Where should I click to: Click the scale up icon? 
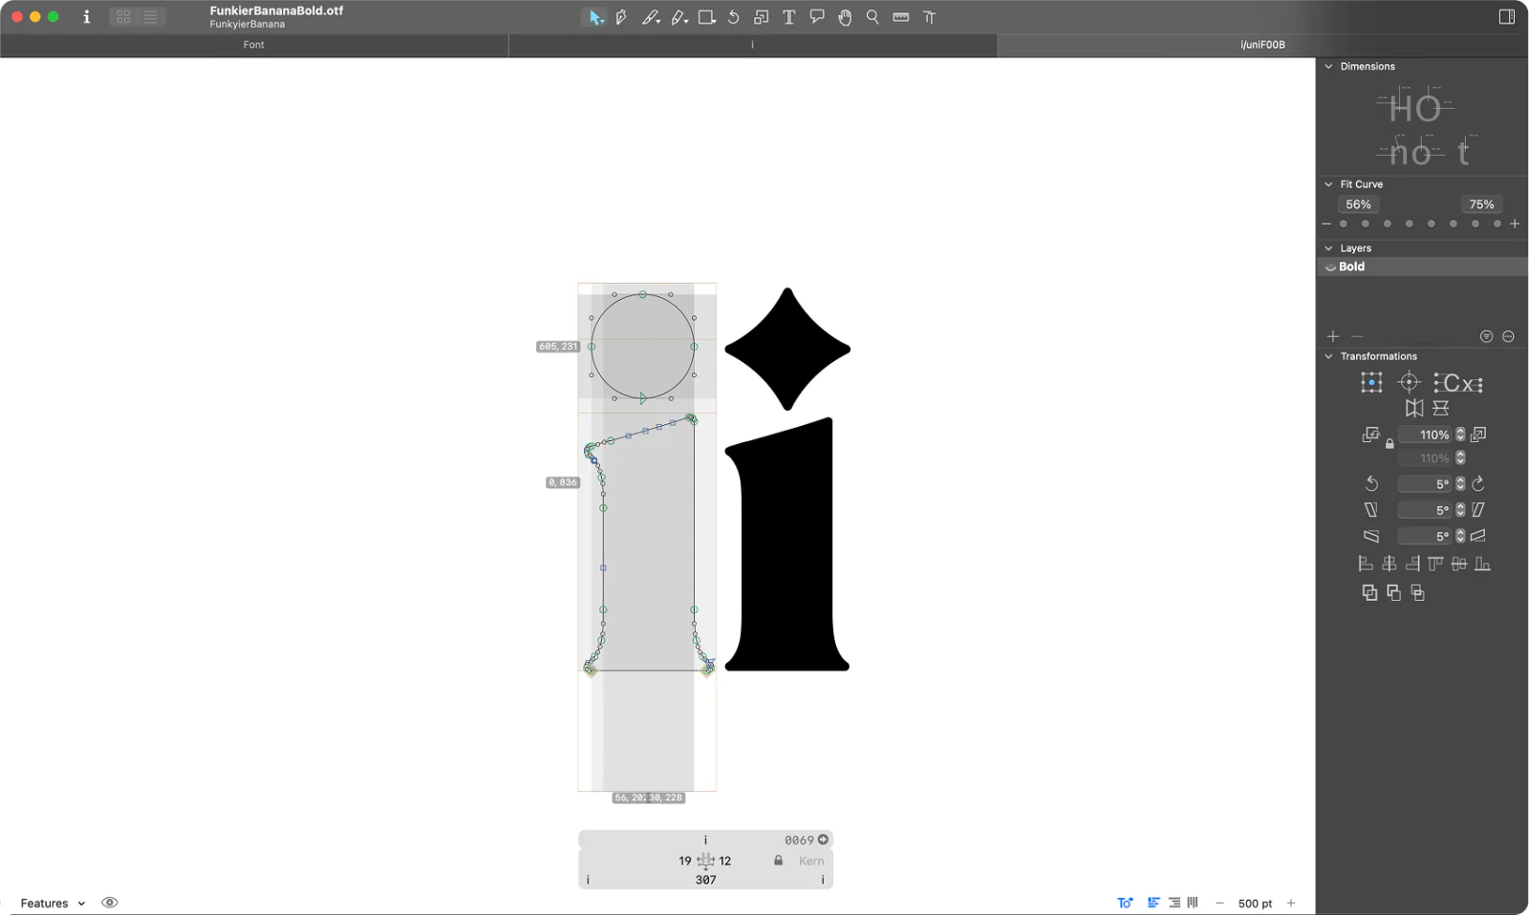coord(1478,435)
